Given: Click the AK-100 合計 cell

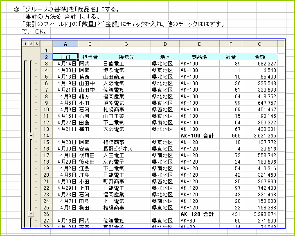Looking at the screenshot, I should 199,135.
